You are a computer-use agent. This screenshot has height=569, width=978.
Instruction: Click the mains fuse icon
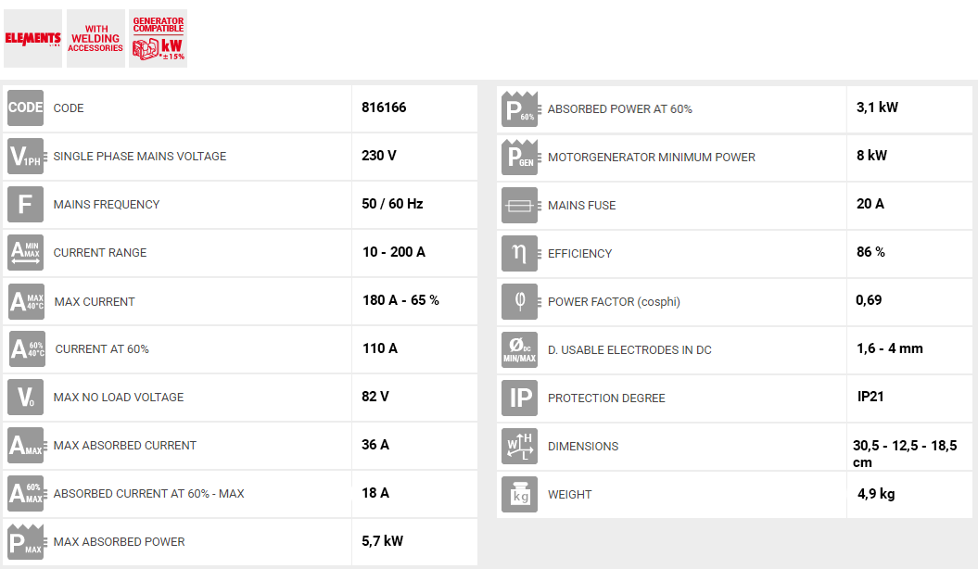coord(519,205)
